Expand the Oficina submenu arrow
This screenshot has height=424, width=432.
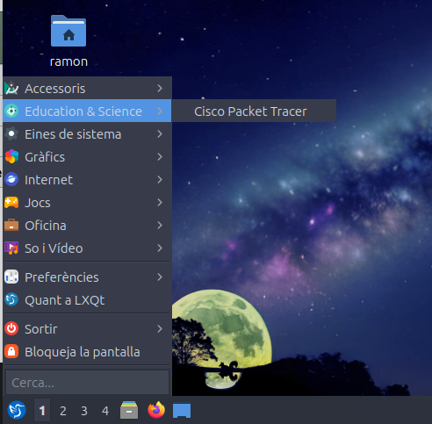pos(160,226)
